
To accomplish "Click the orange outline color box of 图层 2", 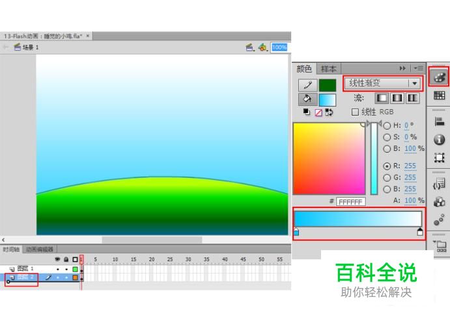I will pyautogui.click(x=75, y=277).
